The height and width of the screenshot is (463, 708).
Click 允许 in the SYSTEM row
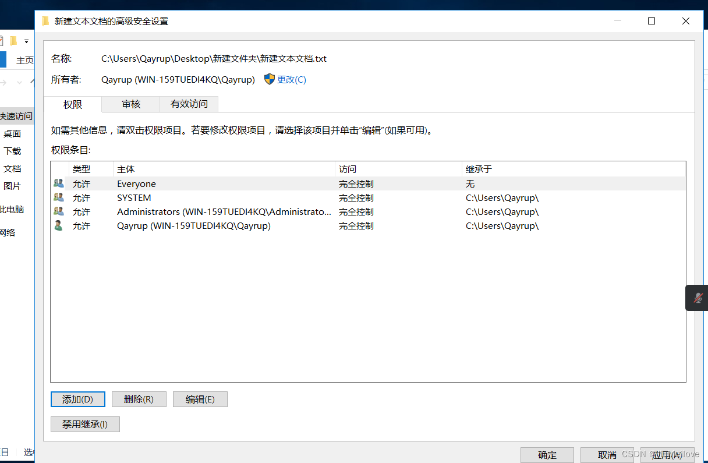[x=82, y=197]
